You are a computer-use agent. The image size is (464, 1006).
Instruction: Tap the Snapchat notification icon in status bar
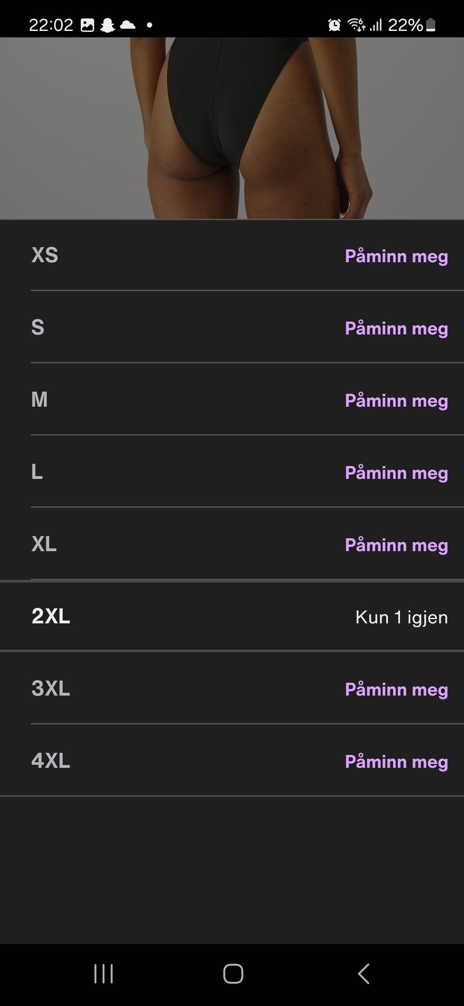(x=107, y=25)
